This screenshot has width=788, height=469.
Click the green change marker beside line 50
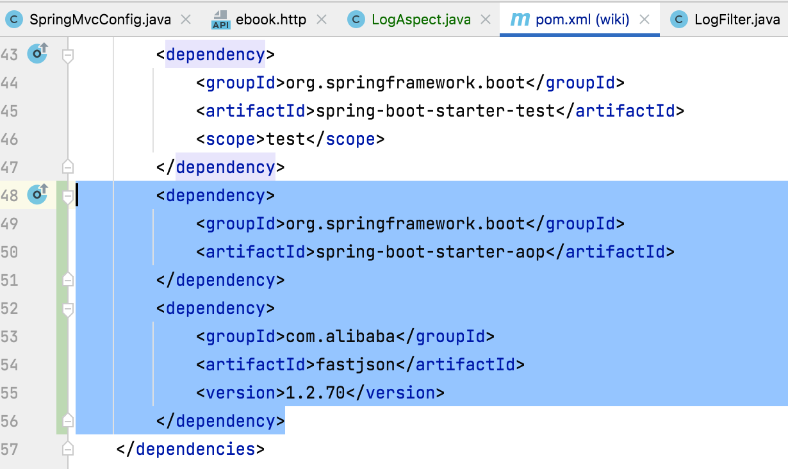point(62,252)
